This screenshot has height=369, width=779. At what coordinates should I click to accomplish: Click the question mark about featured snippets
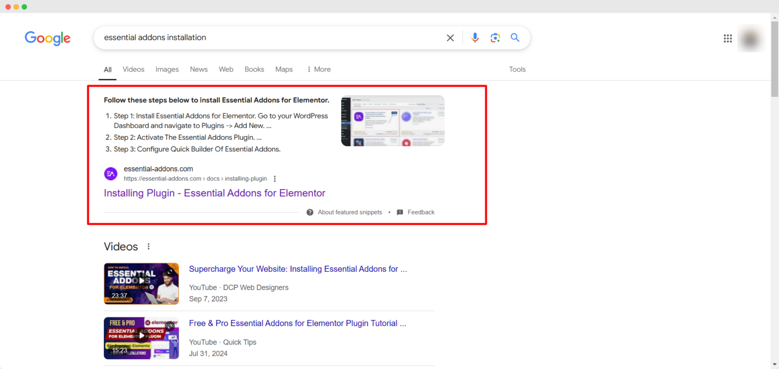pyautogui.click(x=309, y=212)
